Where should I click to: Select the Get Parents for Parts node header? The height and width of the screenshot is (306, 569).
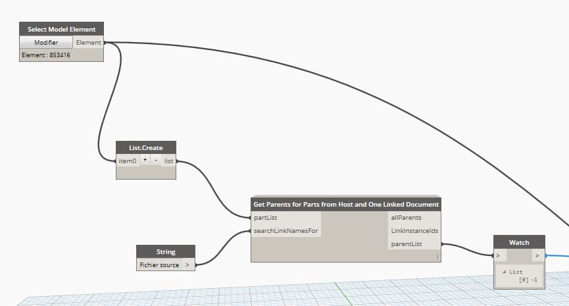click(346, 204)
